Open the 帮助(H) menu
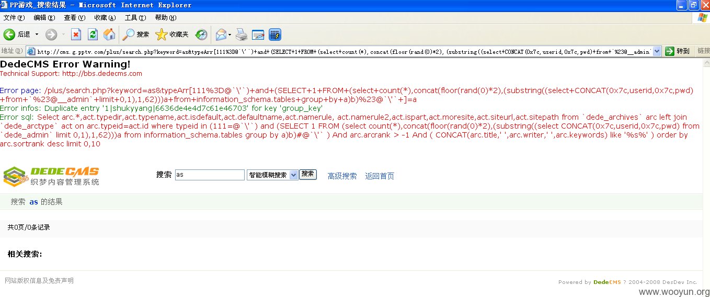The height and width of the screenshot is (297, 710). pos(166,18)
